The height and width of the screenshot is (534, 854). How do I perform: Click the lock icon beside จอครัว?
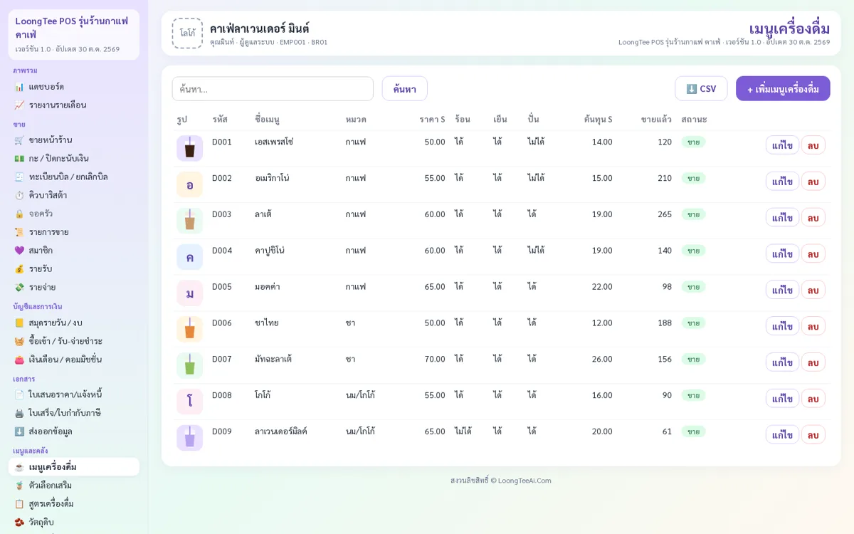click(19, 214)
